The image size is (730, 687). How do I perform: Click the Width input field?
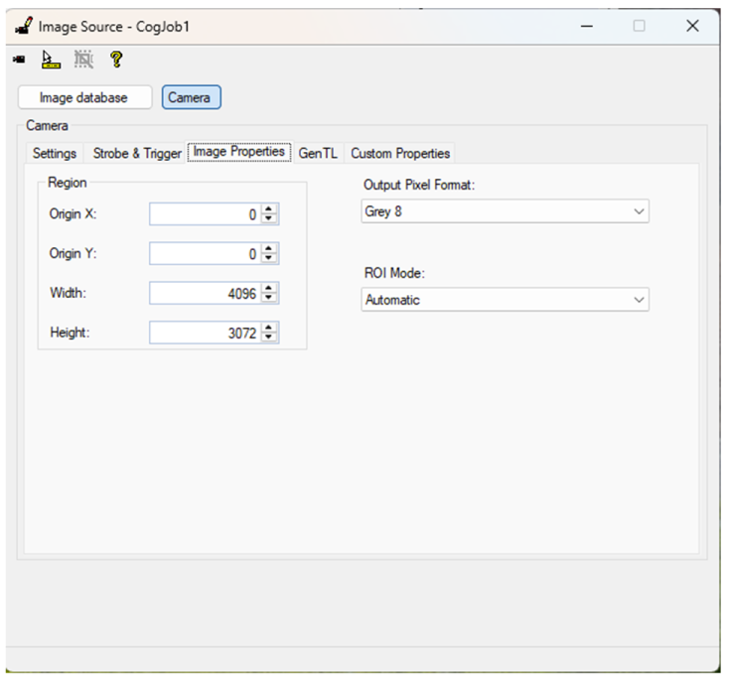click(x=204, y=294)
